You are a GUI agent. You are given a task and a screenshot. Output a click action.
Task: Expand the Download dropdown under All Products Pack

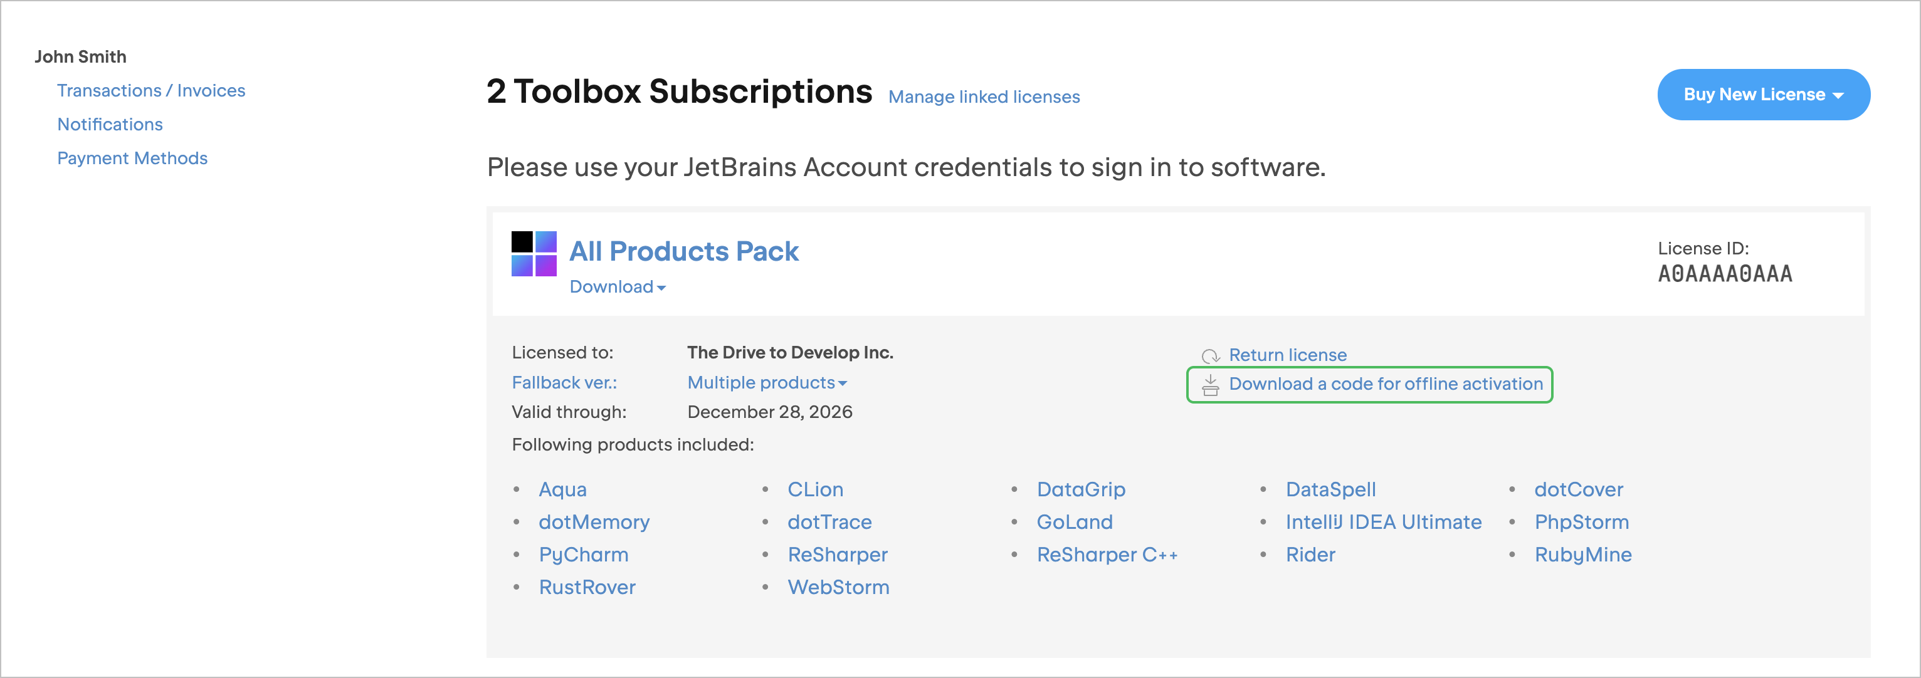tap(618, 287)
